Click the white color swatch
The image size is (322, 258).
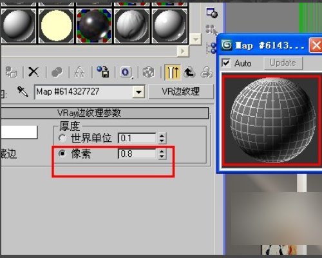click(x=19, y=132)
